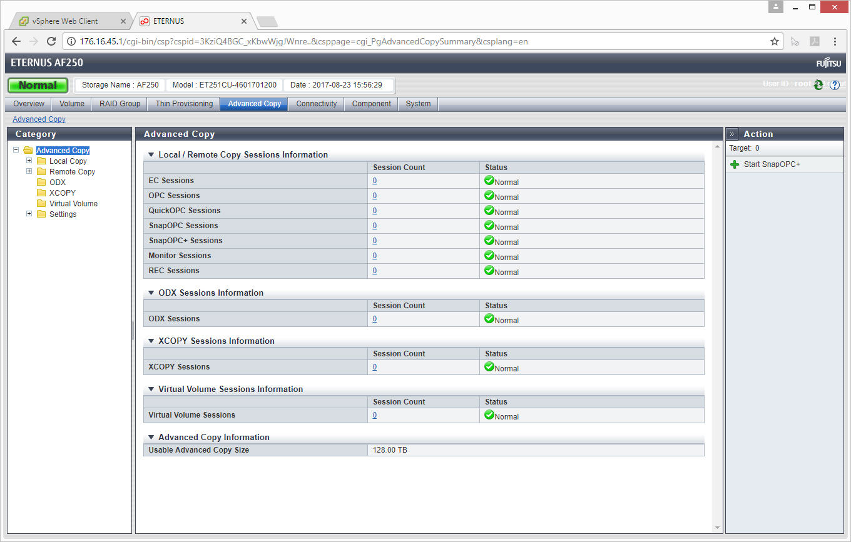
Task: Click the browser forward arrow
Action: 34,42
